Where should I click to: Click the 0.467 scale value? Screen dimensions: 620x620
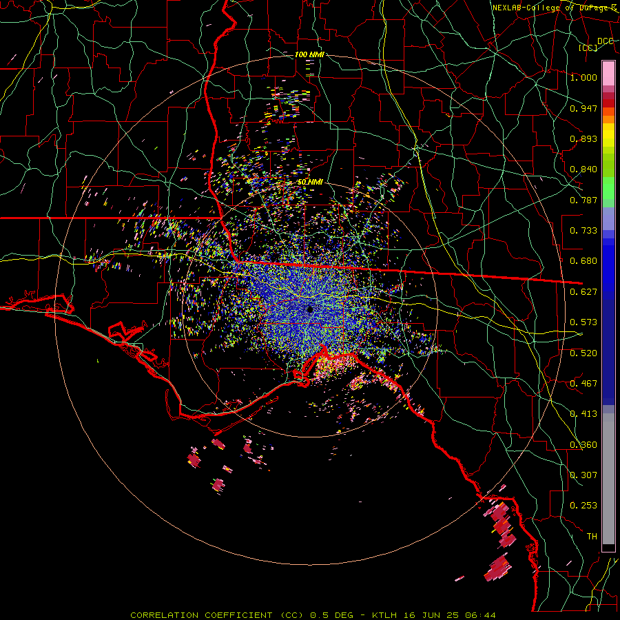(x=583, y=384)
